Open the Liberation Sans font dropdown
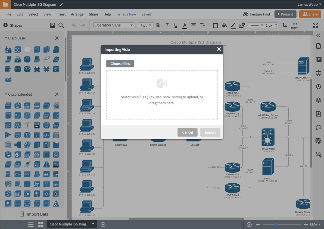The width and height of the screenshot is (324, 229). tap(114, 25)
